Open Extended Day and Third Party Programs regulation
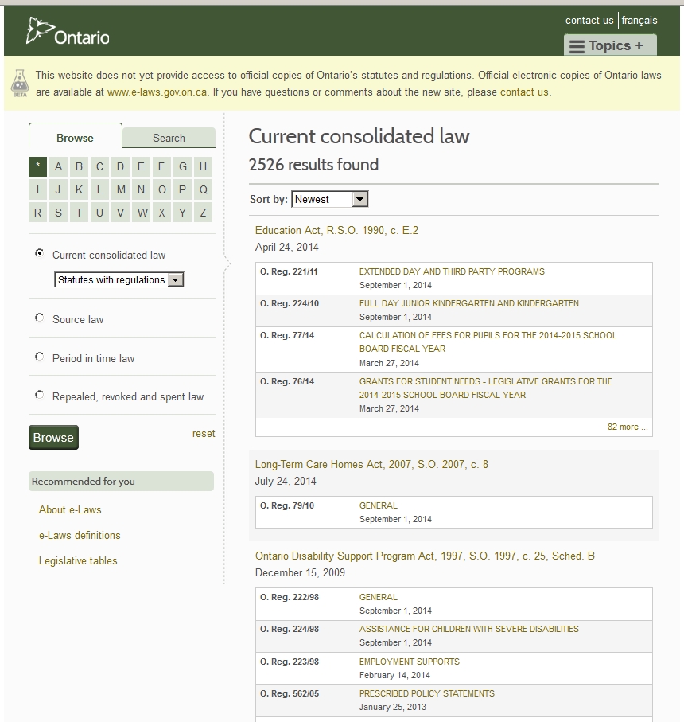This screenshot has width=684, height=722. (452, 271)
